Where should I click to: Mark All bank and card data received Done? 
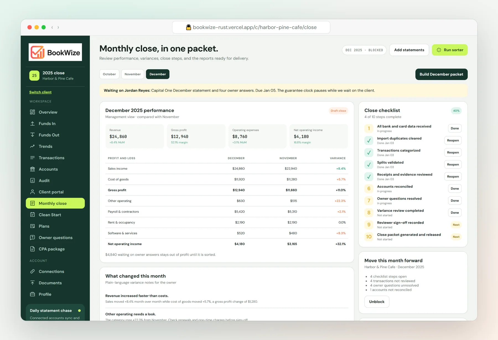[455, 128]
